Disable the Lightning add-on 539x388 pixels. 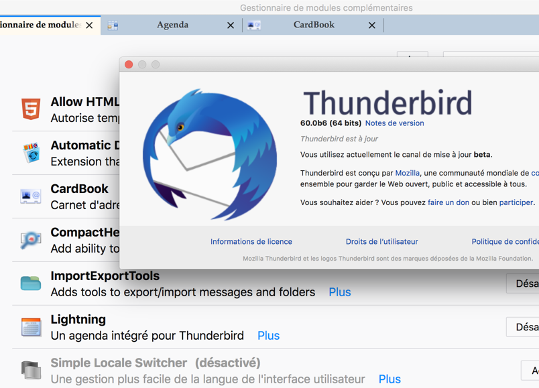tap(522, 327)
